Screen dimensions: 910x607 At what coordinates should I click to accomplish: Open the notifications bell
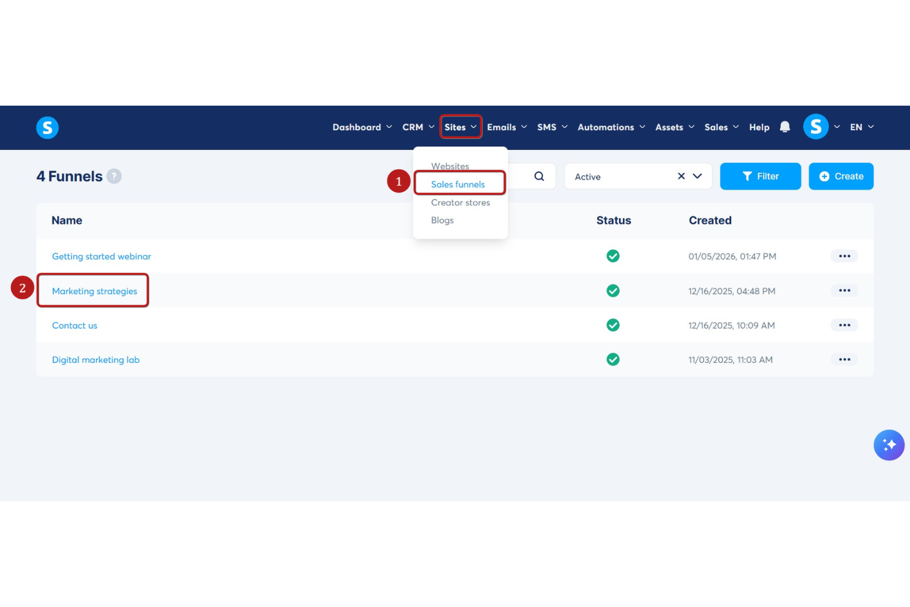(785, 127)
